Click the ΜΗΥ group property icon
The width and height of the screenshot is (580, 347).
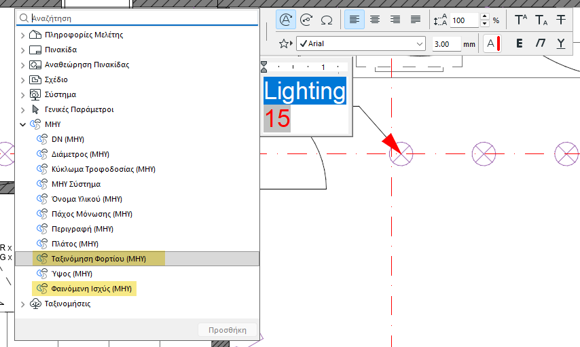[35, 124]
